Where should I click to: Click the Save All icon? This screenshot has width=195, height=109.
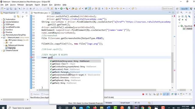click(x=11, y=8)
